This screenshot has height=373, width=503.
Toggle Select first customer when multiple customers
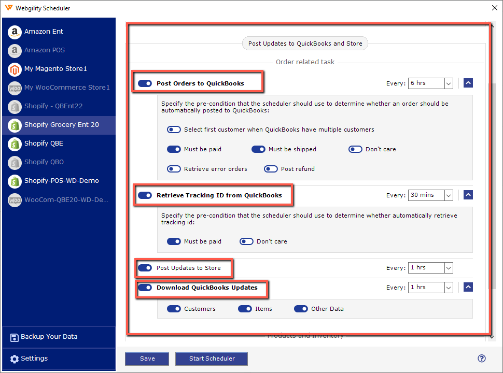pos(174,130)
